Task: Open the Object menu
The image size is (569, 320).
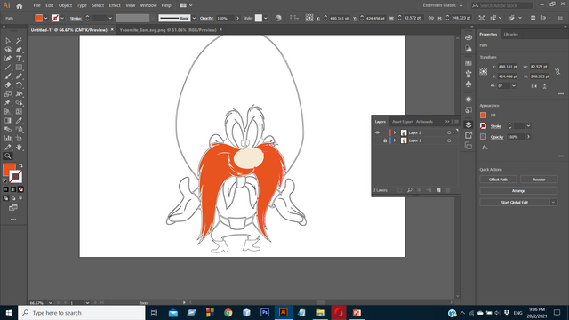Action: point(65,5)
